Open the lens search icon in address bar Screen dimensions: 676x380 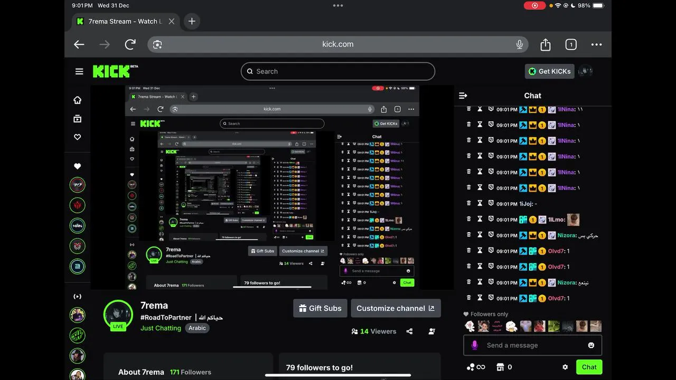pyautogui.click(x=157, y=44)
